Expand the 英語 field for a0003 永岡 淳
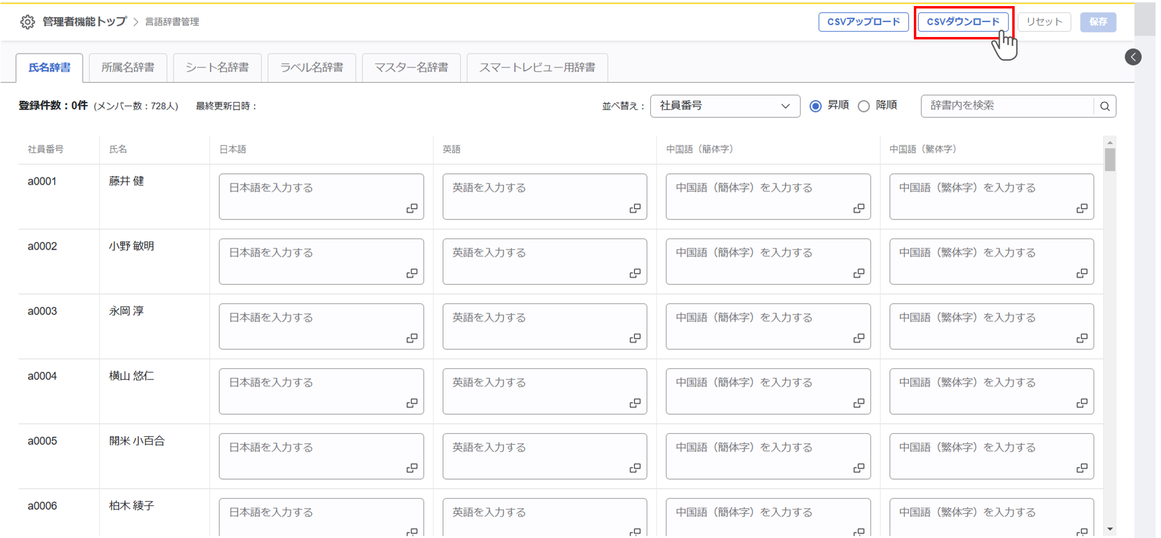The width and height of the screenshot is (1161, 538). [635, 338]
